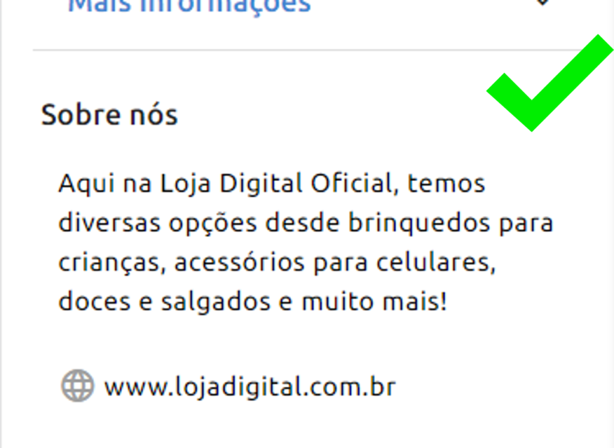Click the words Loja Digital Oficial
This screenshot has height=448, width=614.
(x=277, y=183)
